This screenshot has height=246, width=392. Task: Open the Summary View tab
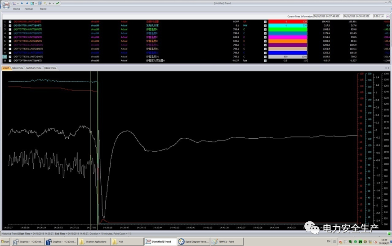[34, 68]
